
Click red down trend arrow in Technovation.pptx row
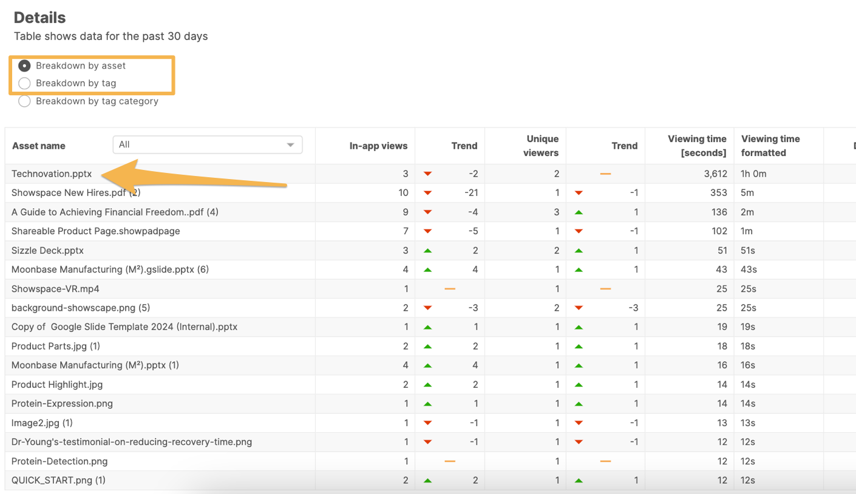coord(427,174)
